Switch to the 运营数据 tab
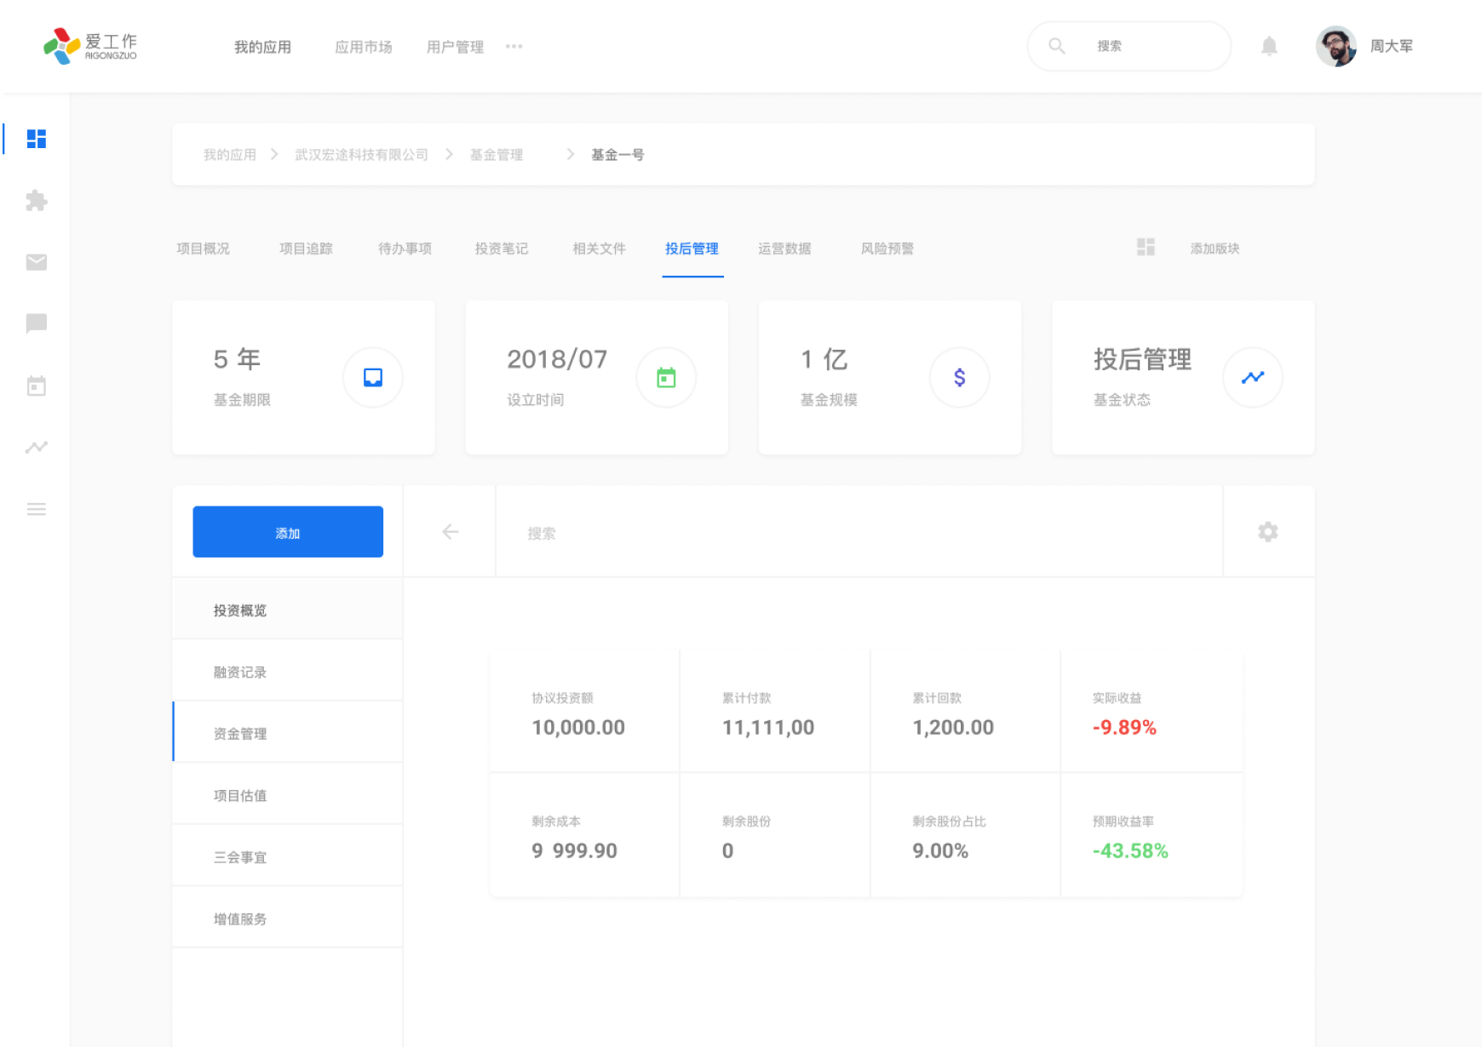1482x1047 pixels. tap(784, 249)
